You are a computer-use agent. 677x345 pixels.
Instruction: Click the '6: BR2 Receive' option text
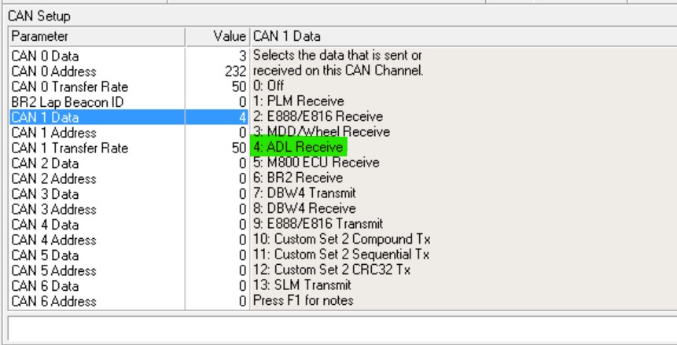(x=298, y=178)
